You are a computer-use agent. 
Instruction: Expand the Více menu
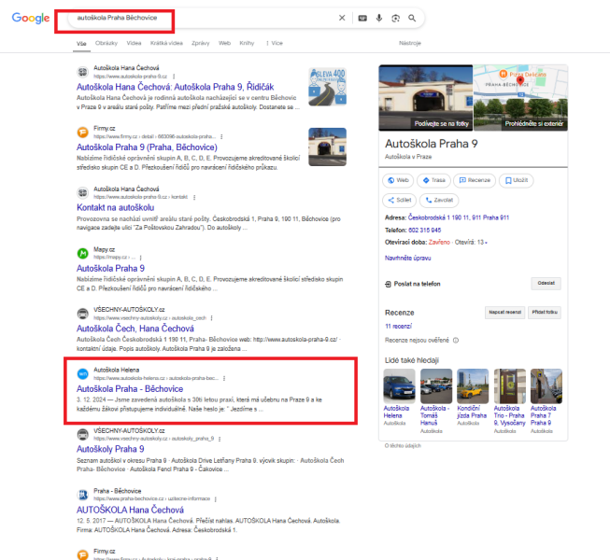(x=275, y=43)
